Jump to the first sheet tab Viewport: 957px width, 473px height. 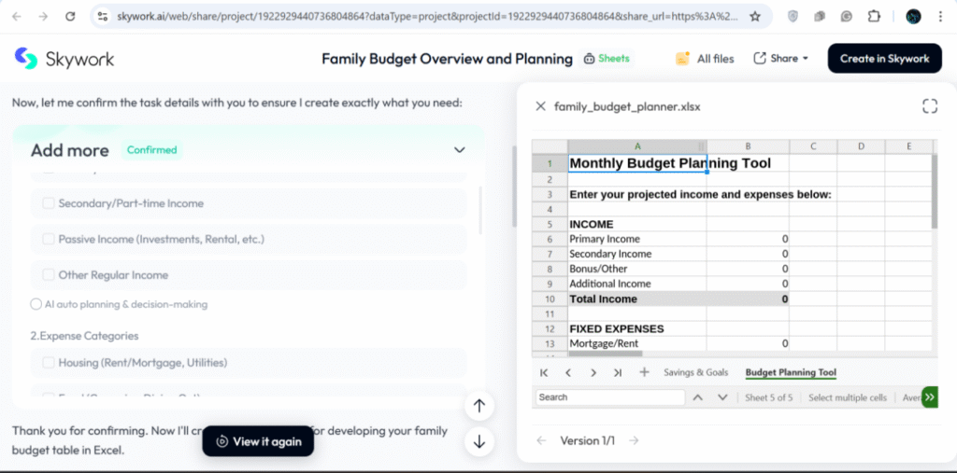[x=544, y=372]
